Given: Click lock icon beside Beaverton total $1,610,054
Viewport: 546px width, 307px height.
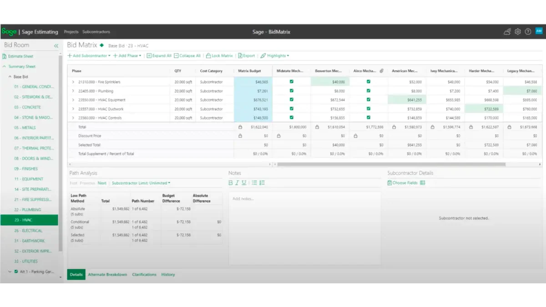Looking at the screenshot, I should [x=318, y=127].
